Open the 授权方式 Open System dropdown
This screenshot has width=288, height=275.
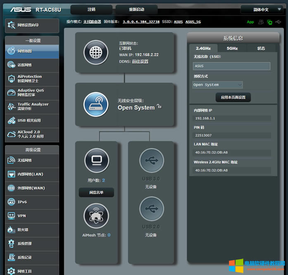coord(217,85)
